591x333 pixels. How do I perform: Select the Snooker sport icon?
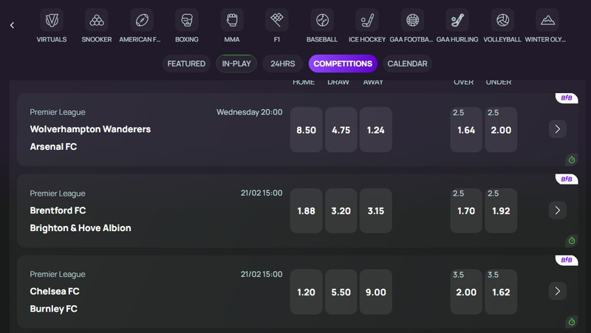pos(96,20)
